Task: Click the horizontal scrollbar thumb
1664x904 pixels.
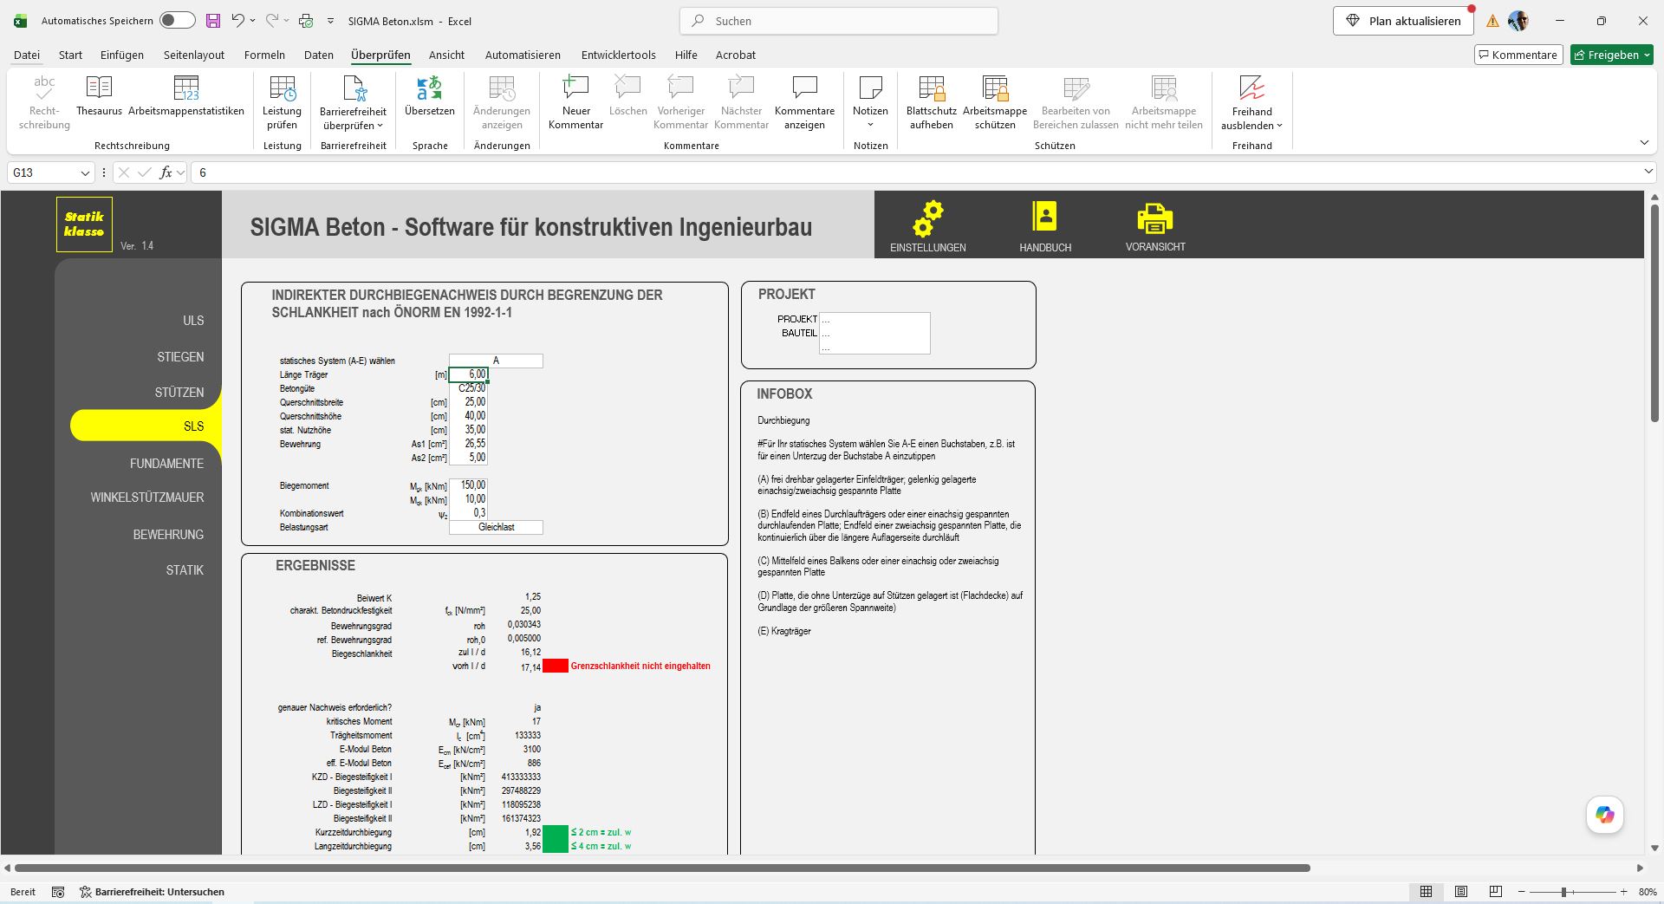Action: 662,868
